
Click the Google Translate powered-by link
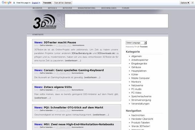coord(141,47)
